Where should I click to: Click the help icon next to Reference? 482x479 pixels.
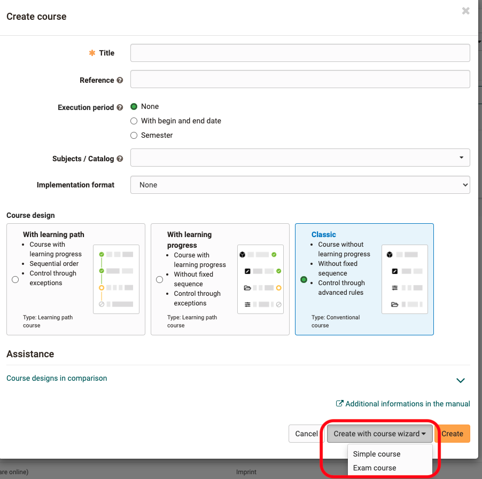[x=120, y=80]
